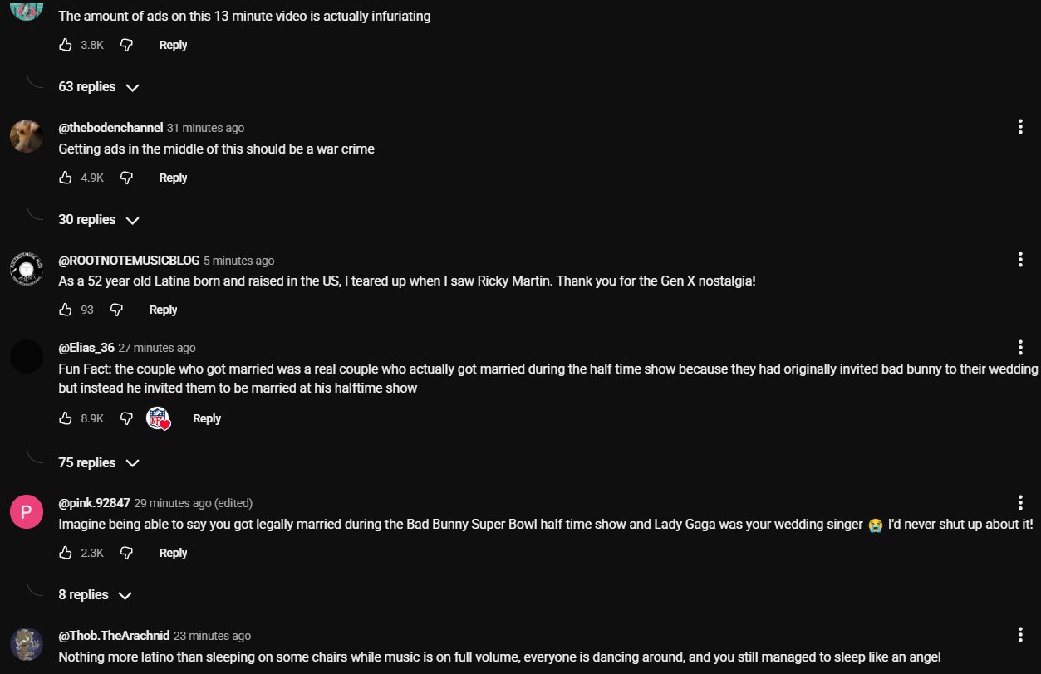1041x674 pixels.
Task: Like pink.92847's wedding singer comment
Action: coord(66,553)
